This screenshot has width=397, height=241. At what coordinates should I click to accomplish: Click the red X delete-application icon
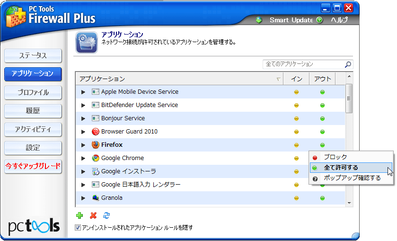[93, 215]
